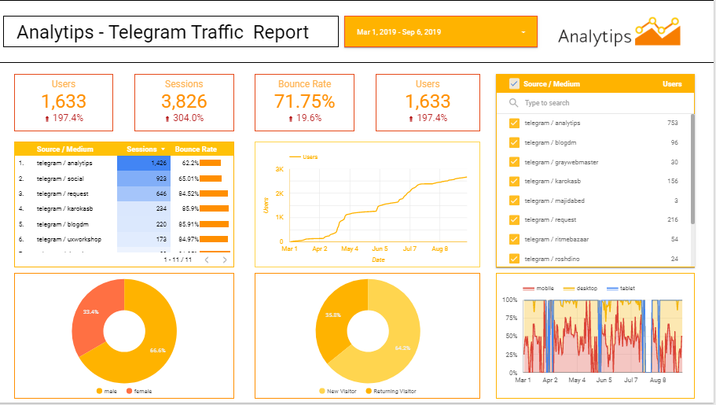
Task: Click the Returning Visitor legend dot
Action: [x=368, y=391]
